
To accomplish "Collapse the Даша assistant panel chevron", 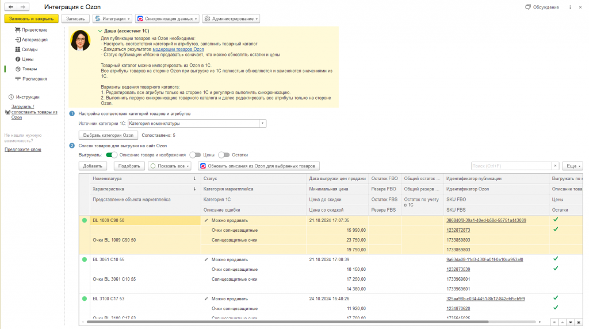I will click(x=100, y=31).
